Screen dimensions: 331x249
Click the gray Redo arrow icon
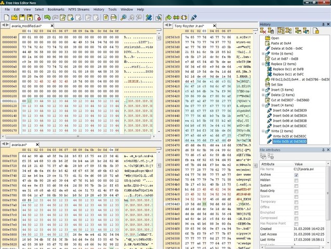coord(55,18)
